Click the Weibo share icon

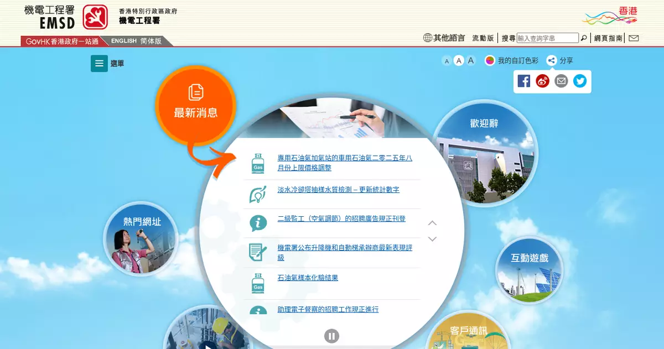542,81
